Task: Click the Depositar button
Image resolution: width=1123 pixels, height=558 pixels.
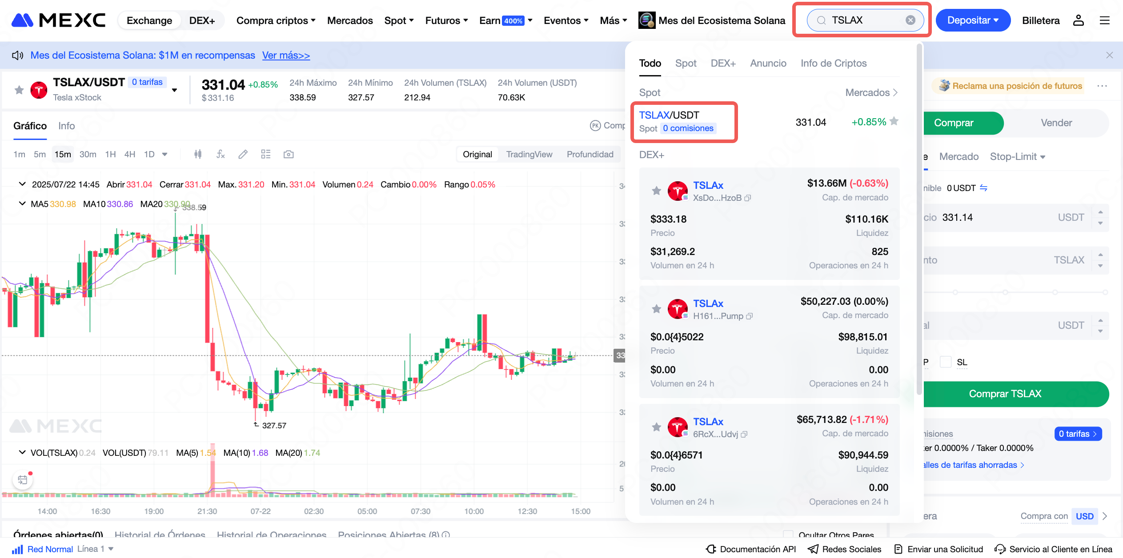Action: [x=973, y=20]
